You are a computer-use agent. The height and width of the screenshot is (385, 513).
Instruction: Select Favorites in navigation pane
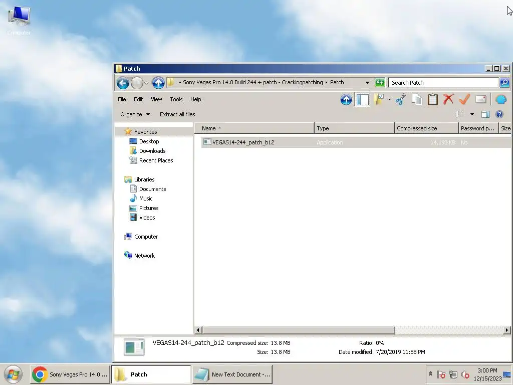tap(145, 132)
